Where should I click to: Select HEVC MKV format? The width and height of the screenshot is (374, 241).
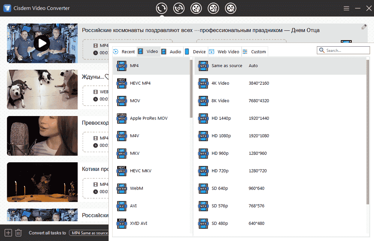coord(151,171)
